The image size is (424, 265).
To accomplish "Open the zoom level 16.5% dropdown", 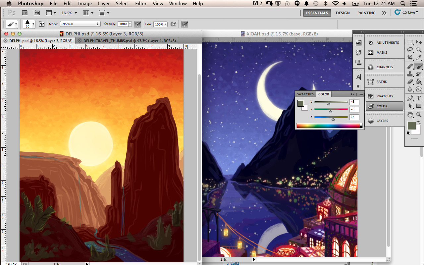I will pos(69,13).
